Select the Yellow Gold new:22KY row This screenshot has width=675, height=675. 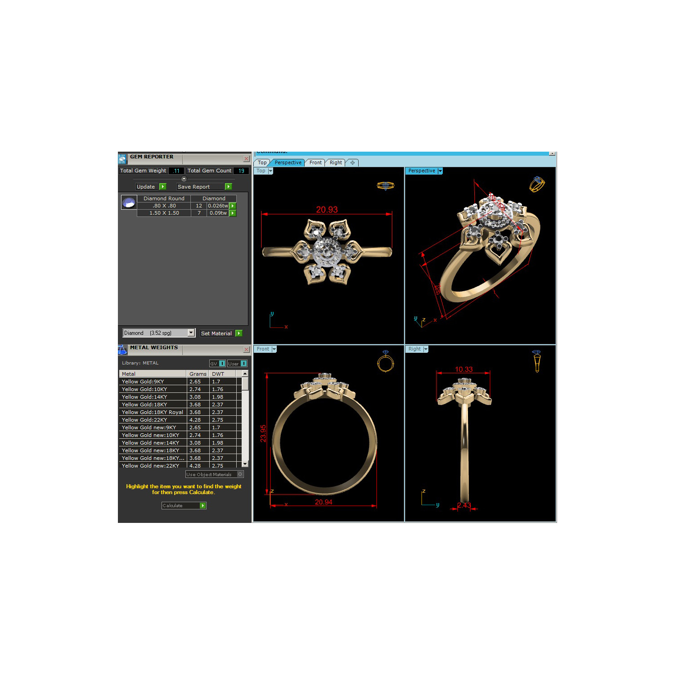tap(180, 466)
